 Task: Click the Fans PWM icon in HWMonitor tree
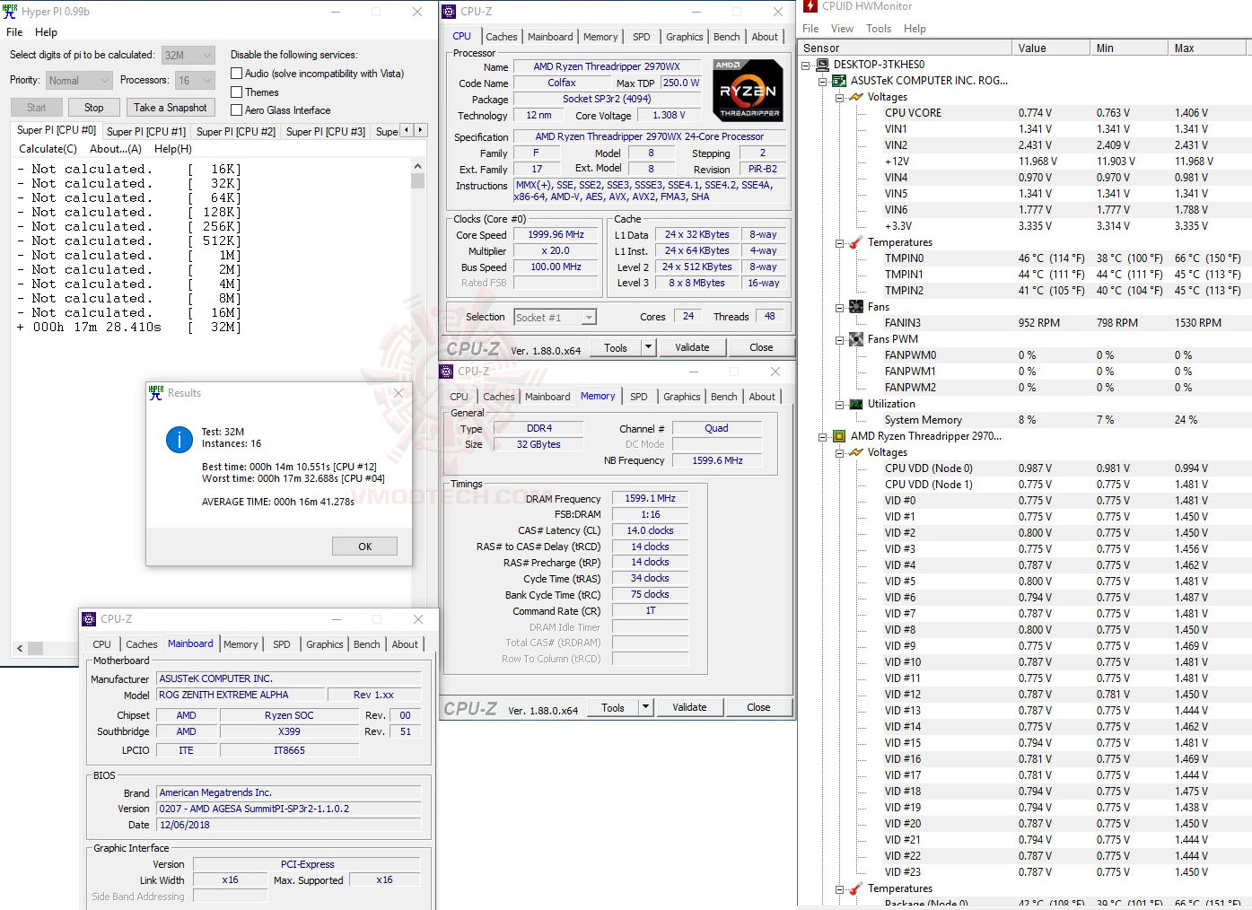(x=856, y=339)
